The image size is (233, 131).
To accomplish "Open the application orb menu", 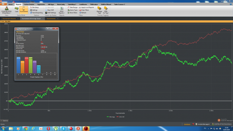I will point(3,4).
